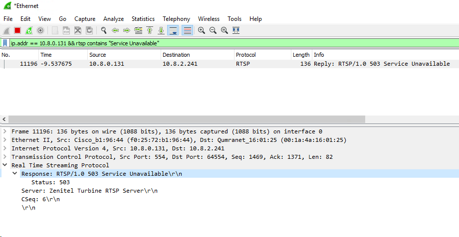Image resolution: width=459 pixels, height=237 pixels.
Task: Click the final \r\n line in RTSP tree
Action: (28, 208)
